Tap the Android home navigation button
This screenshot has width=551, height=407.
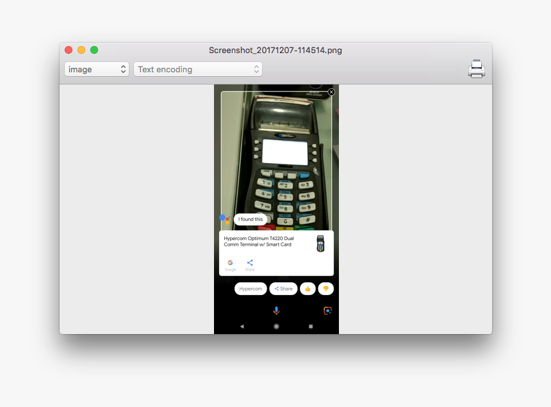point(276,326)
